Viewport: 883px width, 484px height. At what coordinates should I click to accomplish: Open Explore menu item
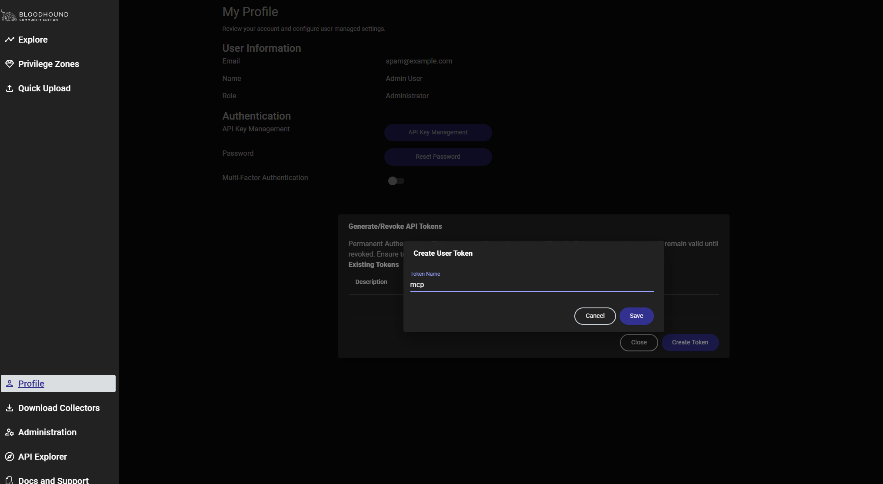coord(33,40)
